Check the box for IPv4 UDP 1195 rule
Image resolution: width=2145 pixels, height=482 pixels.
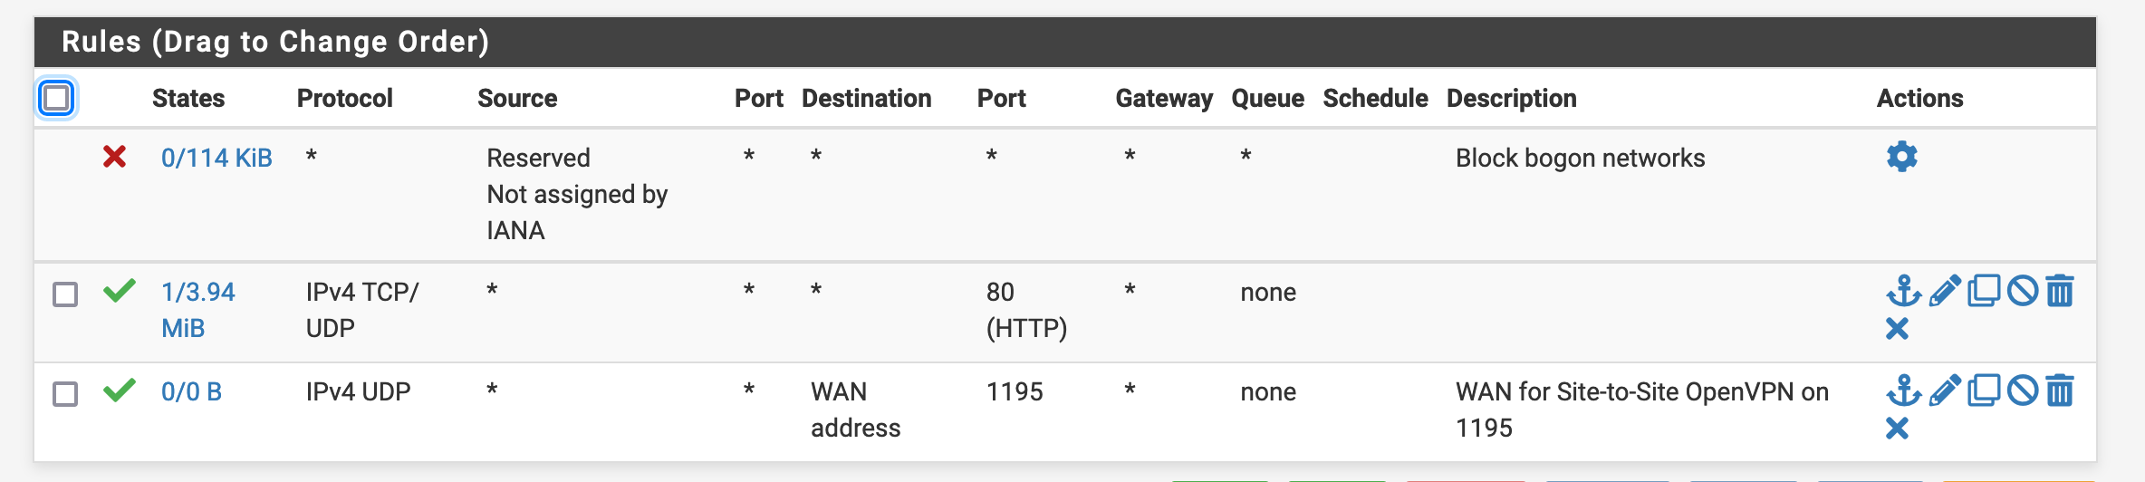coord(65,394)
